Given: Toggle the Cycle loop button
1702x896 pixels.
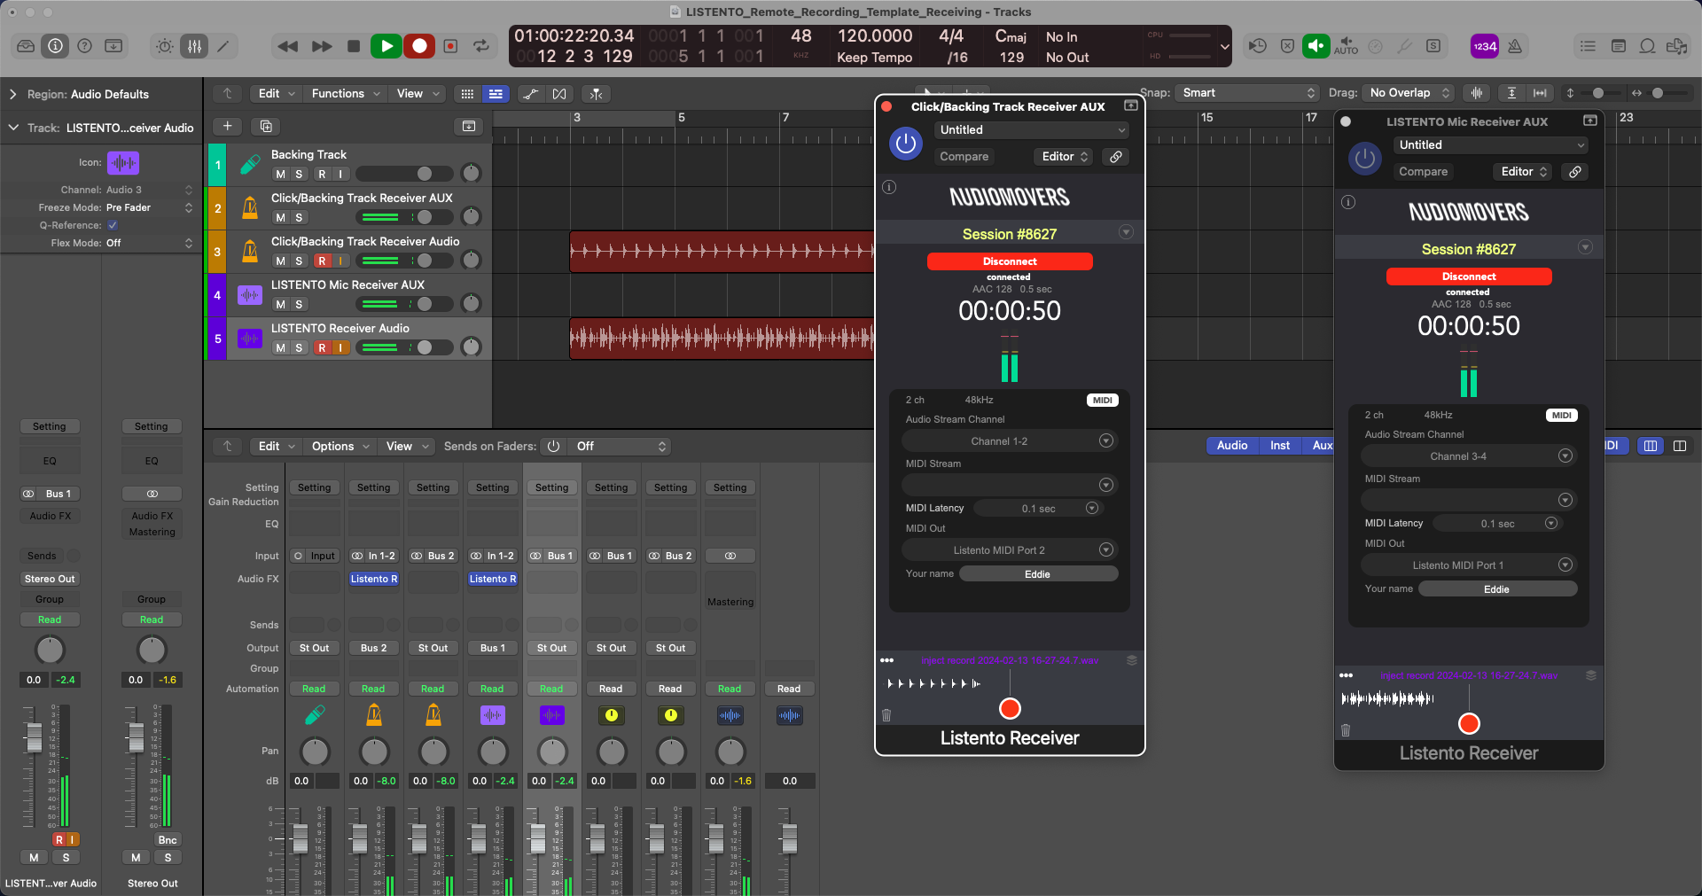Looking at the screenshot, I should coord(481,46).
